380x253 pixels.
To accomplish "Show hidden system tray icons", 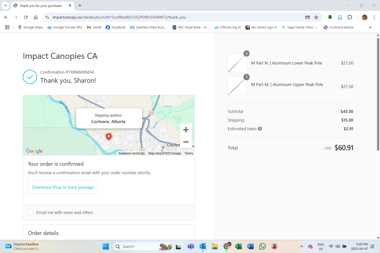I will click(302, 246).
